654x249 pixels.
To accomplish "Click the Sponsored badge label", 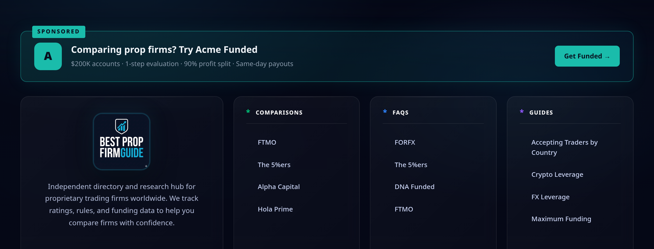I will [x=59, y=32].
